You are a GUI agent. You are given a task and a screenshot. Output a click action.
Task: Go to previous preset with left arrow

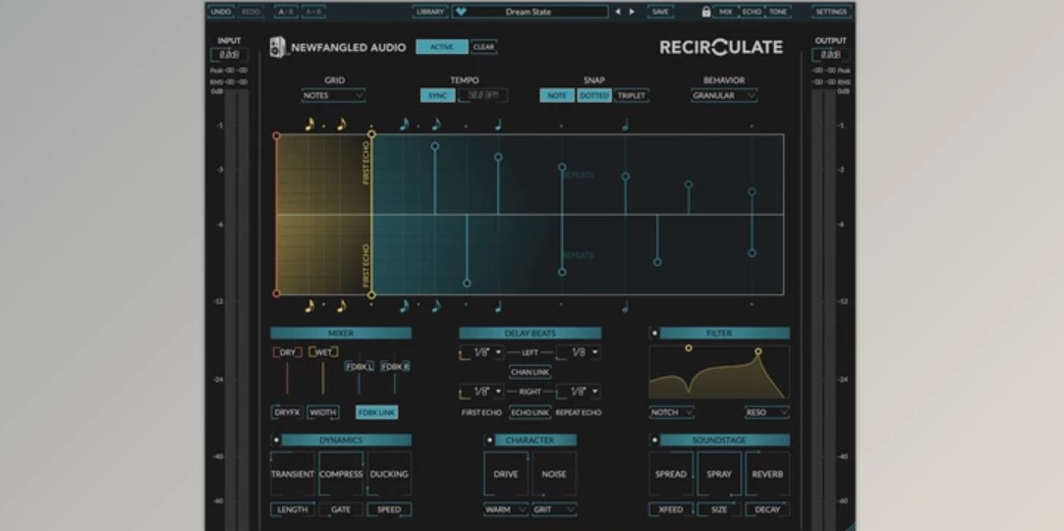(x=618, y=12)
